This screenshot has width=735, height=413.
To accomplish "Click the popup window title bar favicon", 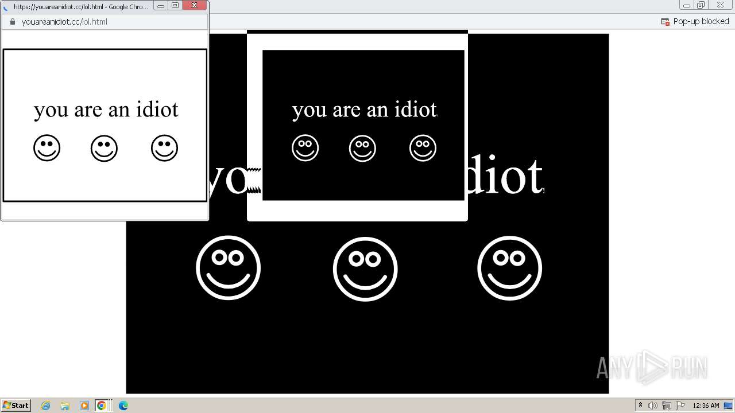I will click(x=6, y=7).
